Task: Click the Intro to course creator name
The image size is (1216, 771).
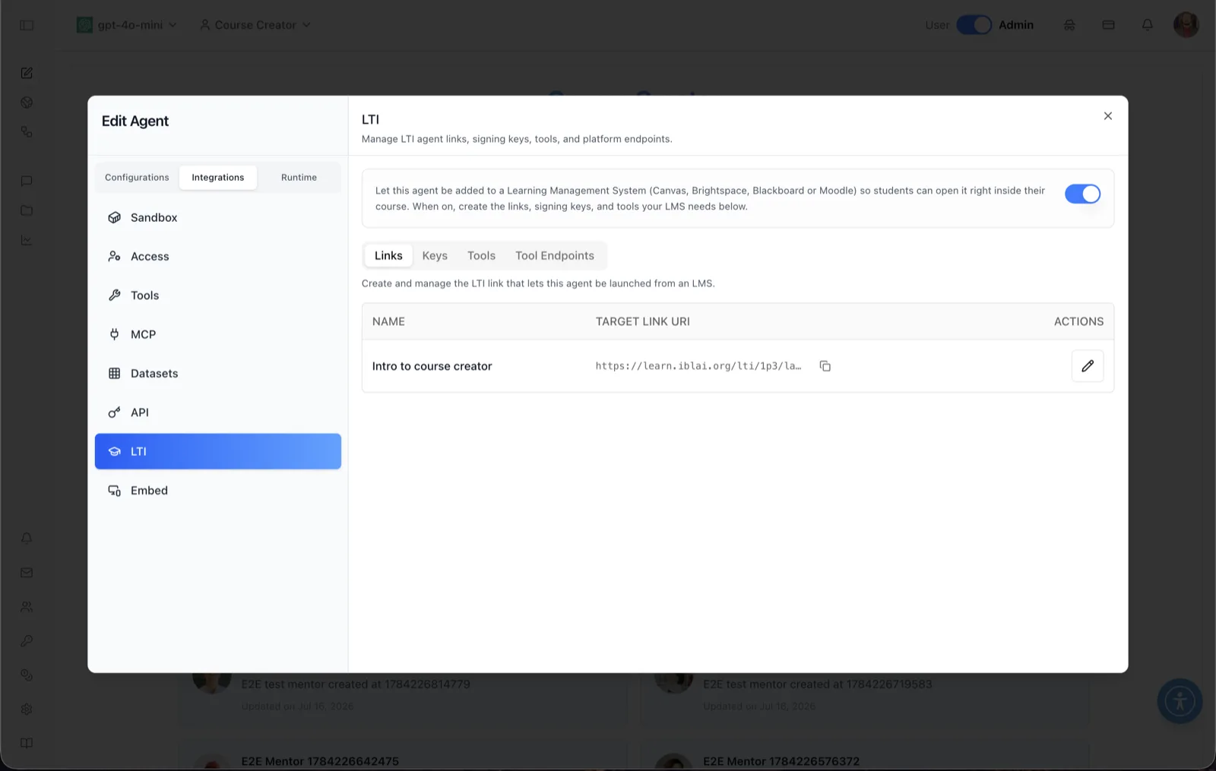Action: (432, 366)
